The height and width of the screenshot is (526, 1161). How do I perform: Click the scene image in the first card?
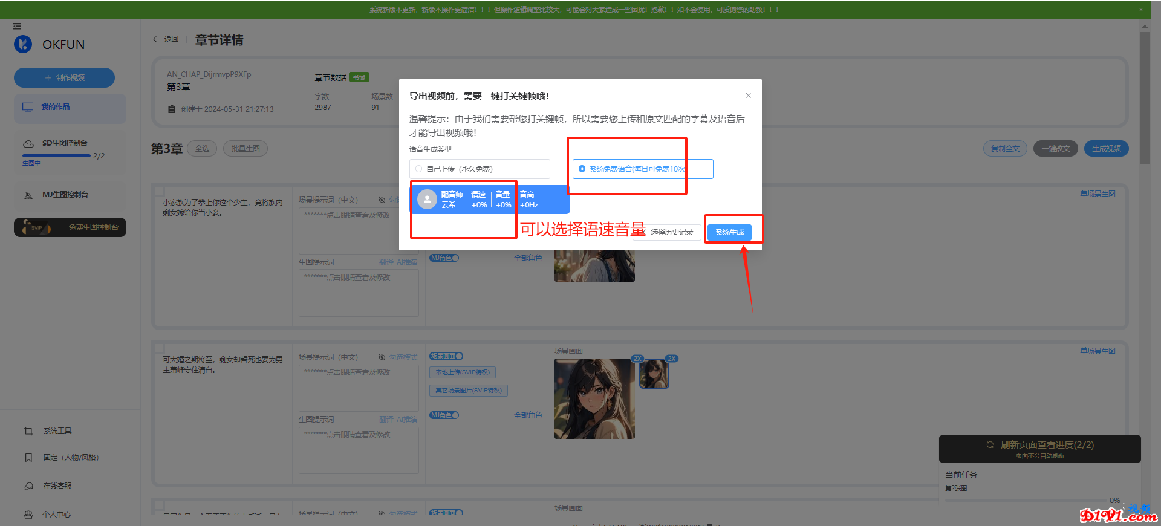pyautogui.click(x=594, y=266)
